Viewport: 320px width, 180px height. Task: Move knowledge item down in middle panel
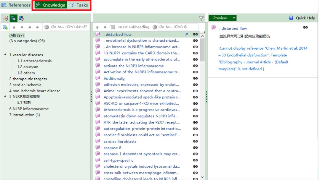click(105, 27)
